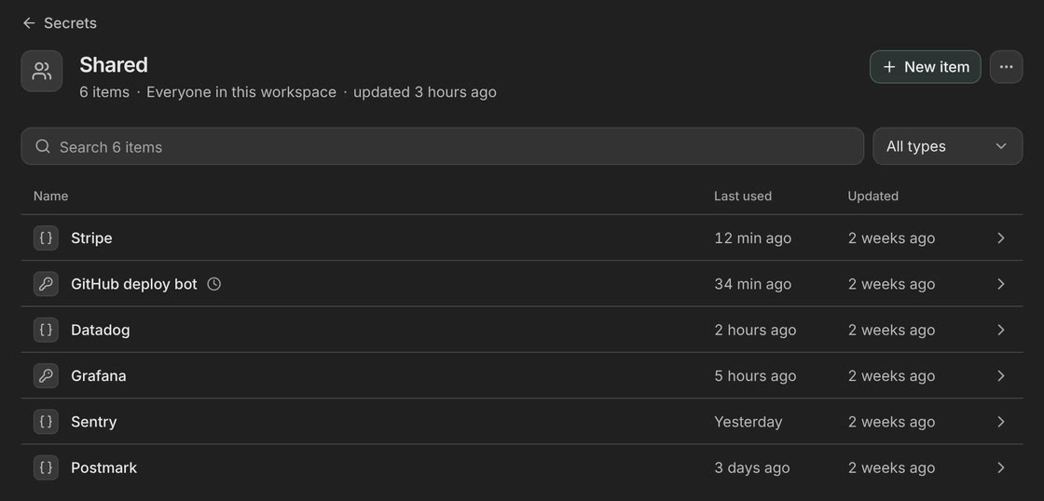
Task: Click the '6 items' count text
Action: click(104, 92)
